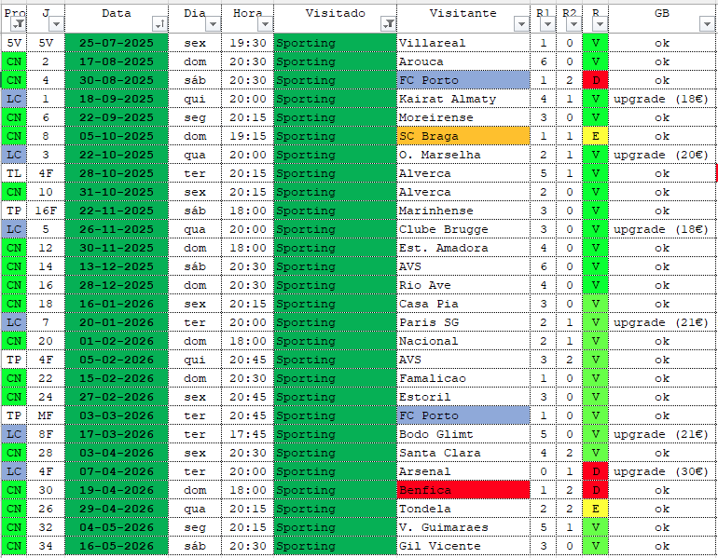Image resolution: width=718 pixels, height=558 pixels.
Task: Select the Famalicao visitor cell
Action: pyautogui.click(x=463, y=379)
